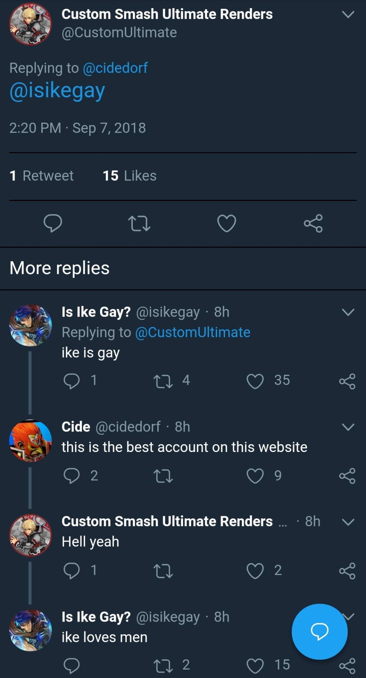366x678 pixels.
Task: Reply to Cide's best account tweet
Action: click(x=71, y=476)
